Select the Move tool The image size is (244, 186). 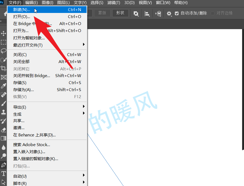(4, 33)
